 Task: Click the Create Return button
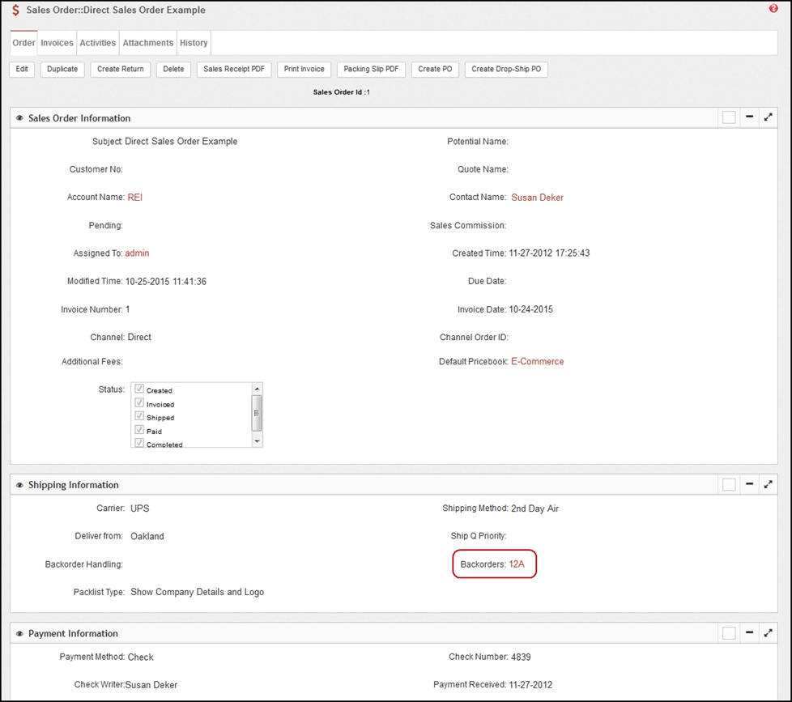120,69
